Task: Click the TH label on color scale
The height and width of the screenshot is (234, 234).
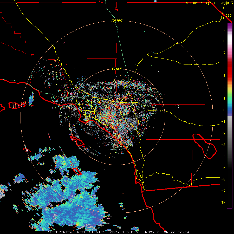Action: pyautogui.click(x=223, y=203)
